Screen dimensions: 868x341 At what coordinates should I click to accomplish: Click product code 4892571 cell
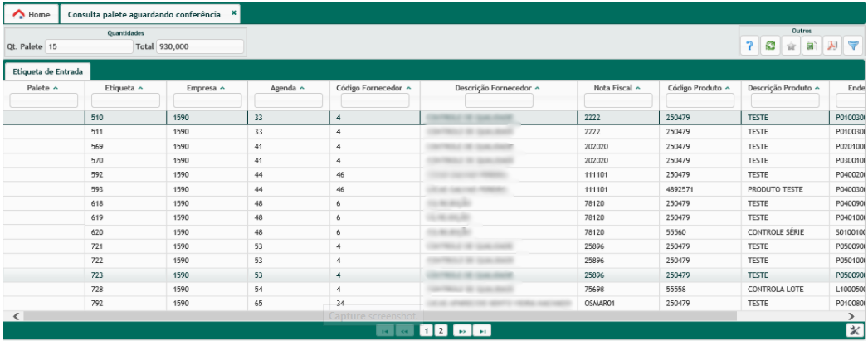[700, 189]
